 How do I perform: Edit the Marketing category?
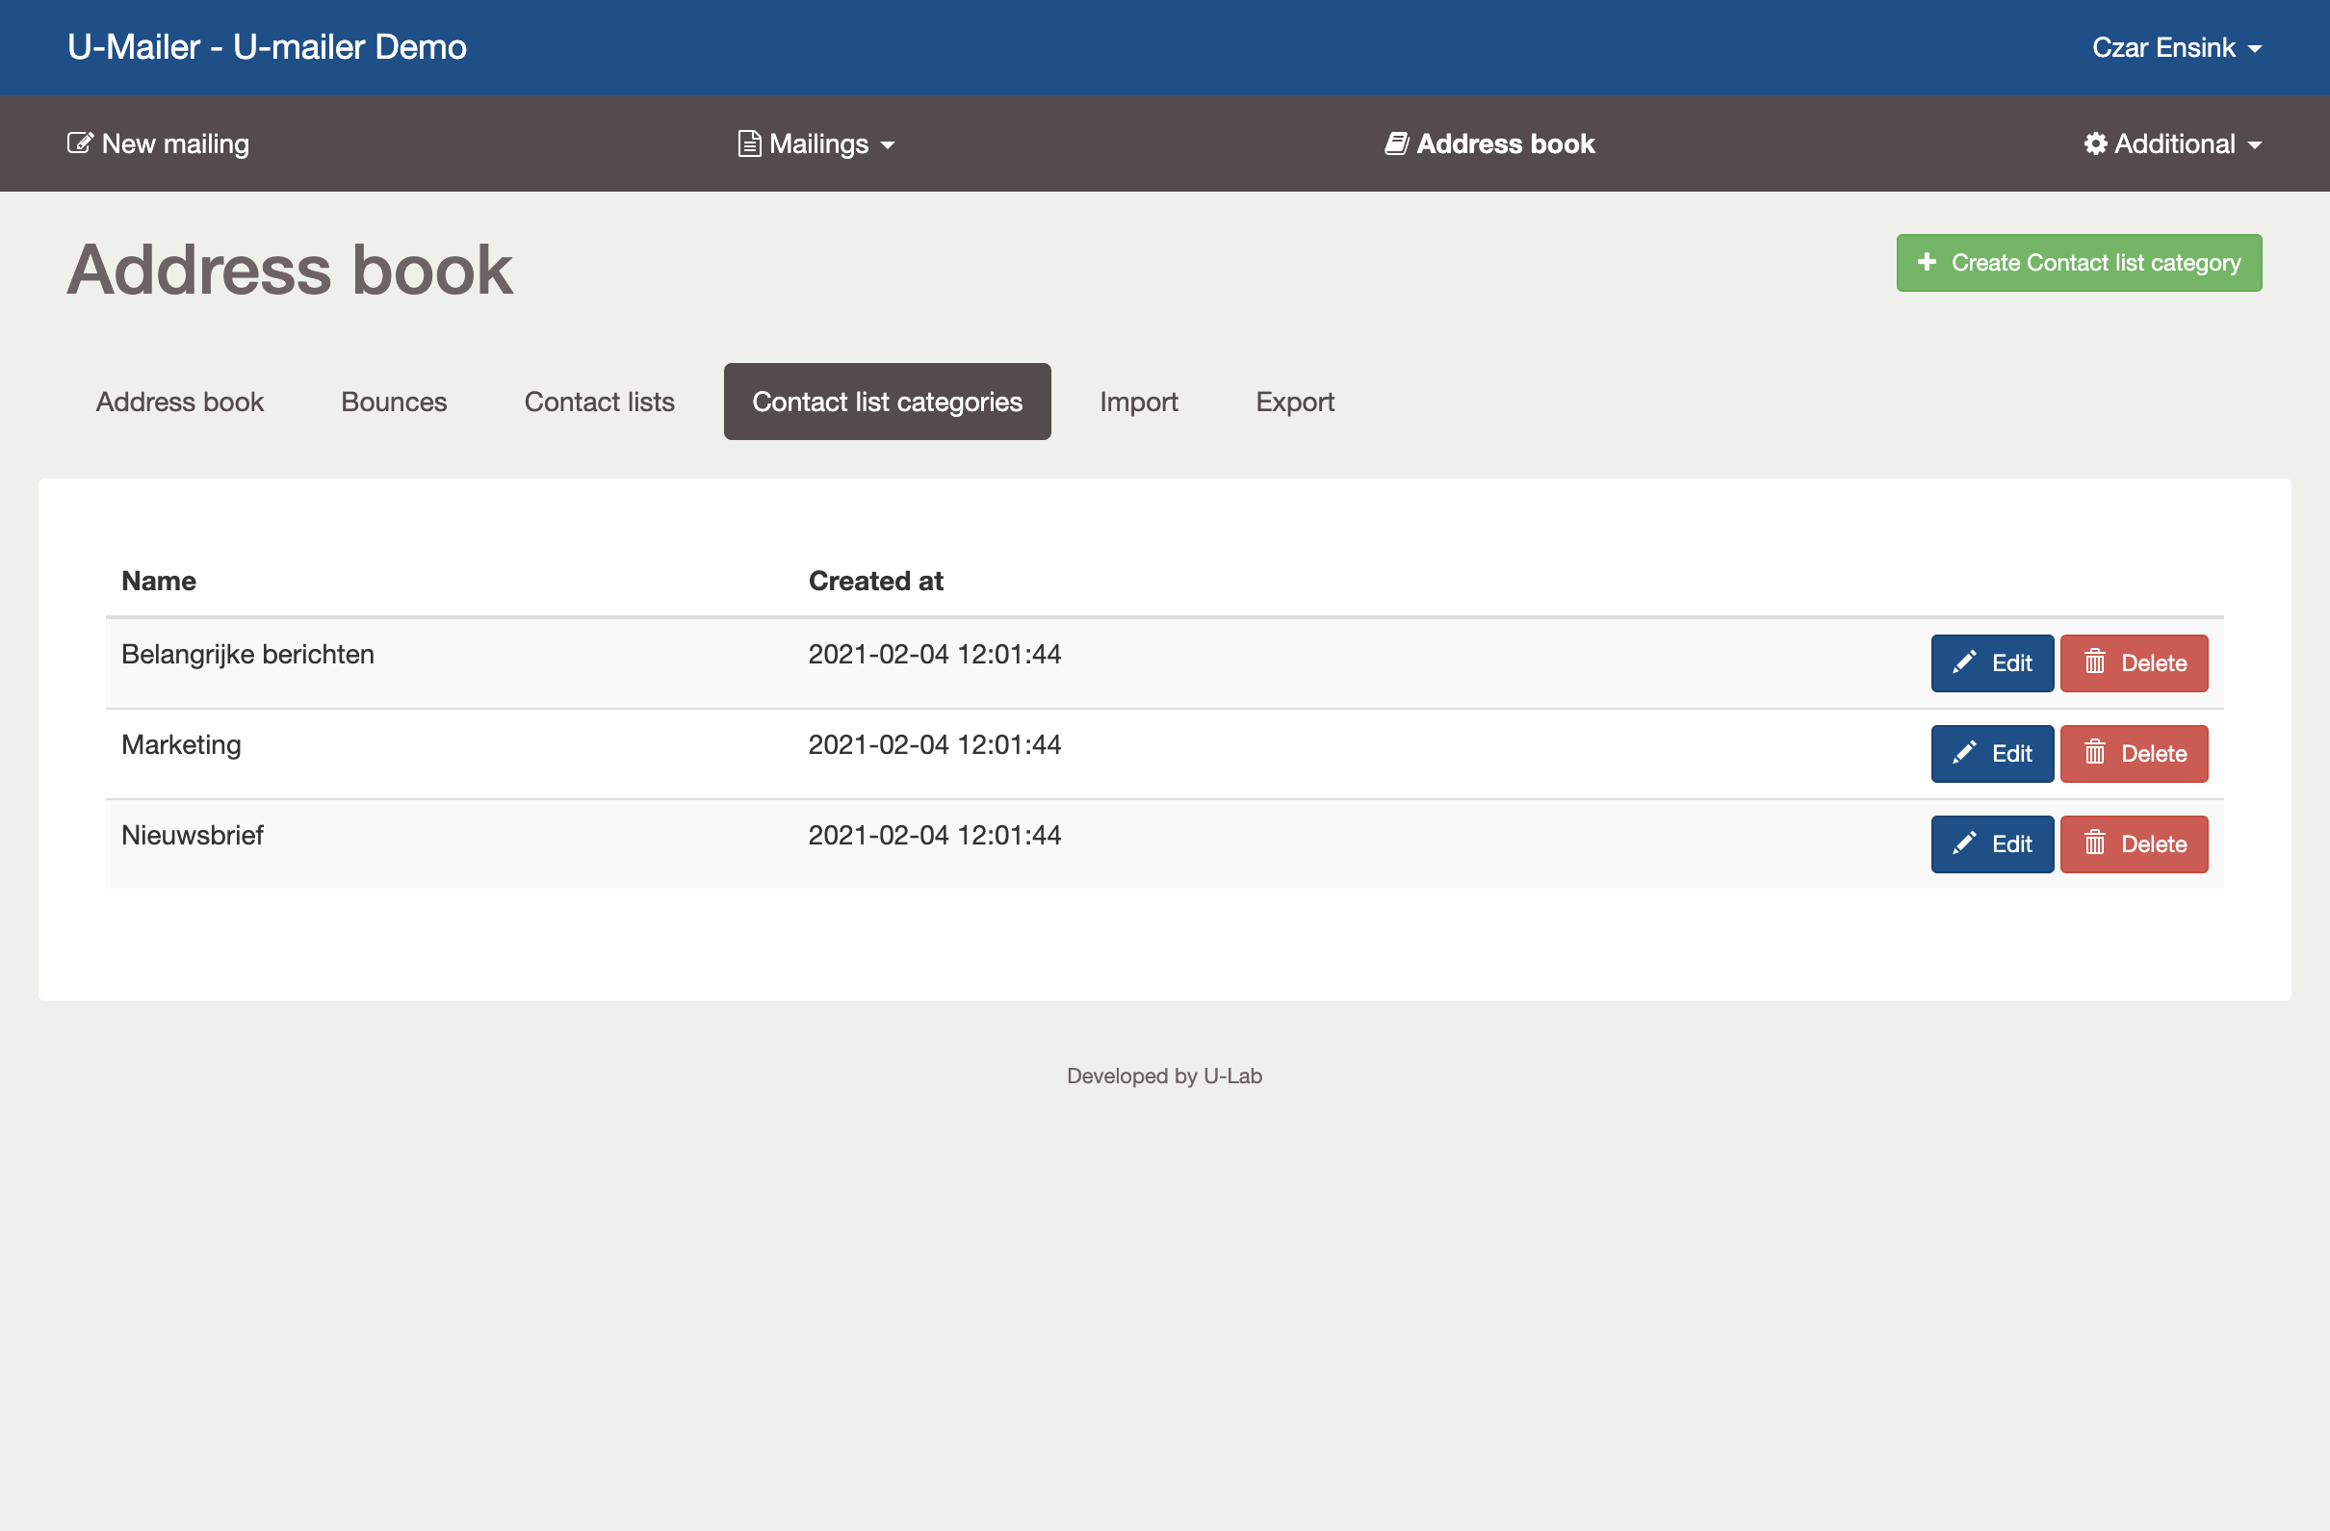pos(1991,753)
